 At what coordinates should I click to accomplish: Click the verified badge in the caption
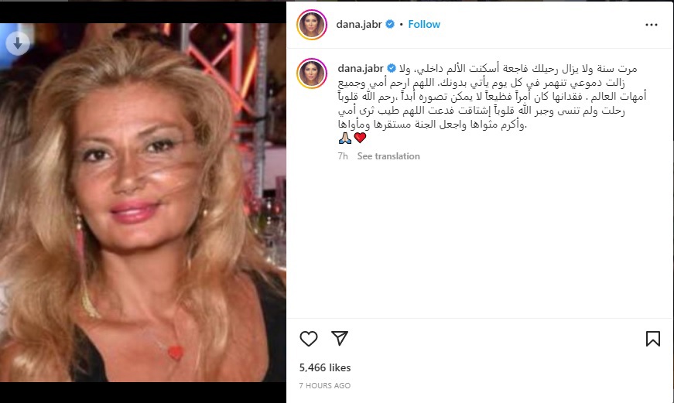point(391,68)
